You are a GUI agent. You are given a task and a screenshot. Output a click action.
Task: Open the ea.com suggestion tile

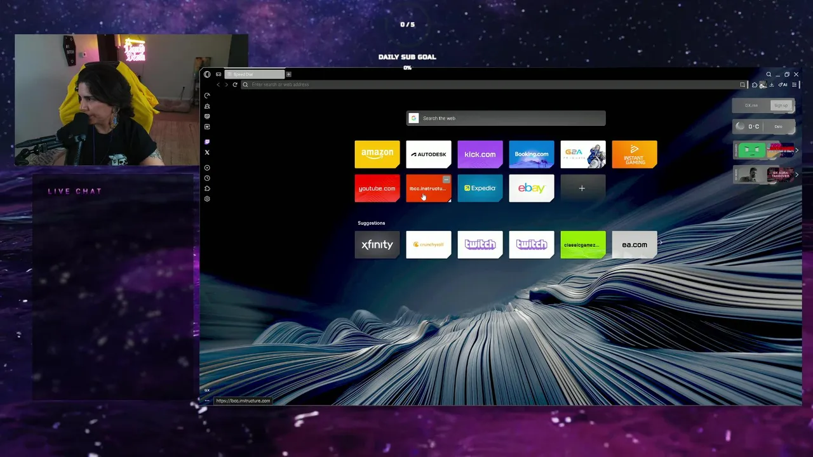tap(635, 244)
